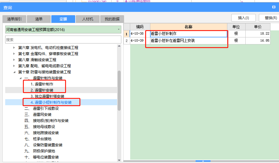Select row number 2 header
Viewport: 279px width, 163px height.
pos(127,41)
